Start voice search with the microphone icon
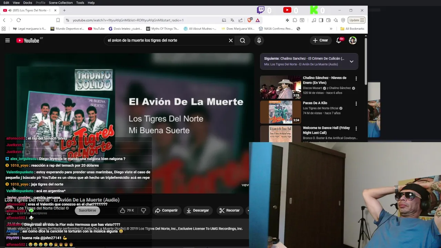 click(259, 40)
